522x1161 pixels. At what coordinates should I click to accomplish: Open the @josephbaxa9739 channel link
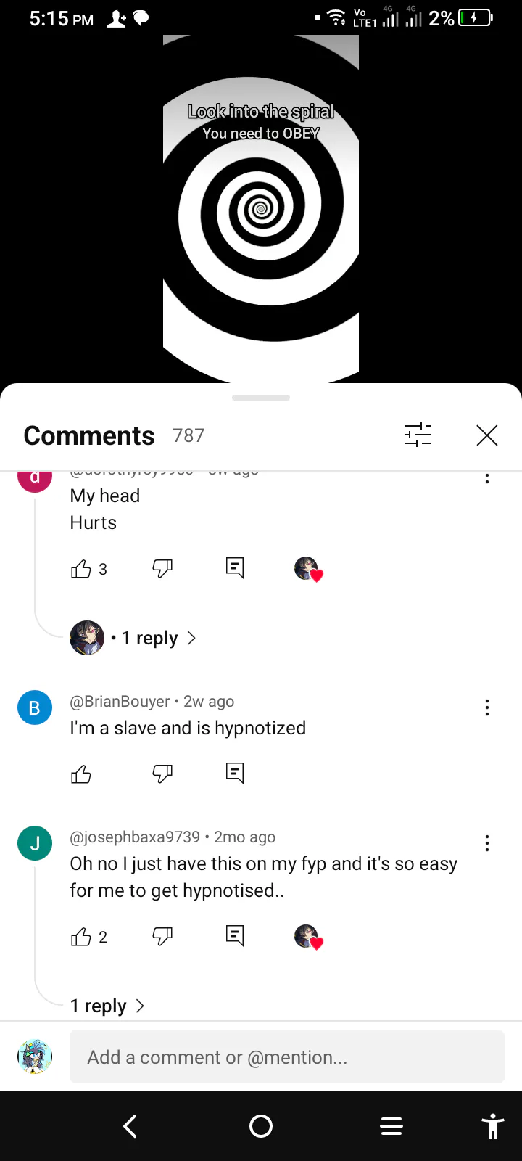click(x=135, y=837)
